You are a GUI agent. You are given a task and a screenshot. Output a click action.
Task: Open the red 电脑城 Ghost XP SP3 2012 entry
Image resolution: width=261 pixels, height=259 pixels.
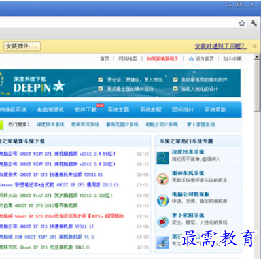coord(62,216)
